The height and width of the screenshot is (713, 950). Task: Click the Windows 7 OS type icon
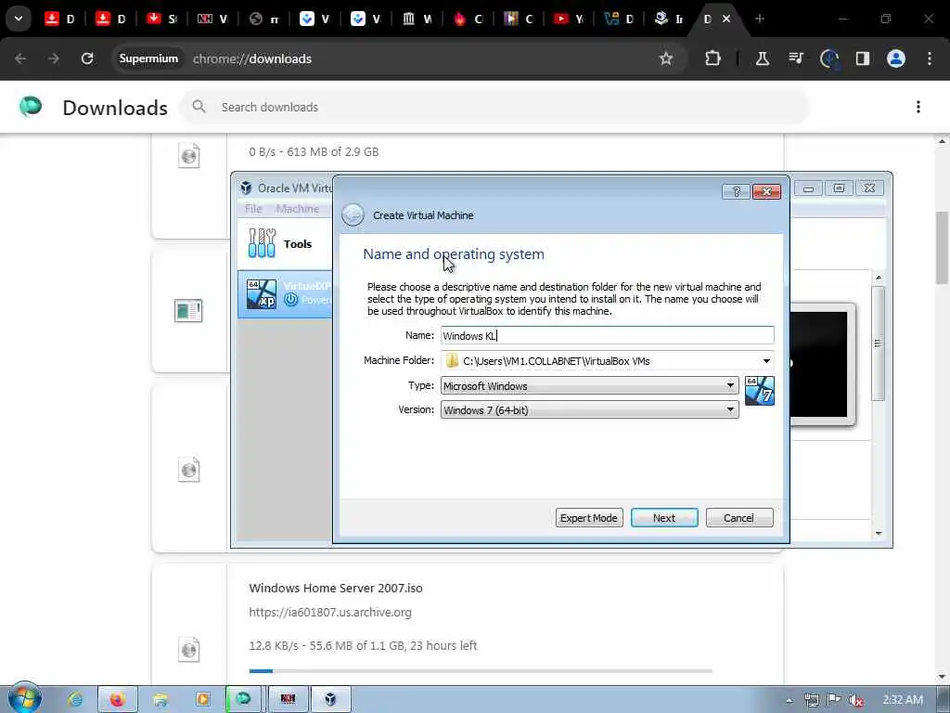(759, 391)
